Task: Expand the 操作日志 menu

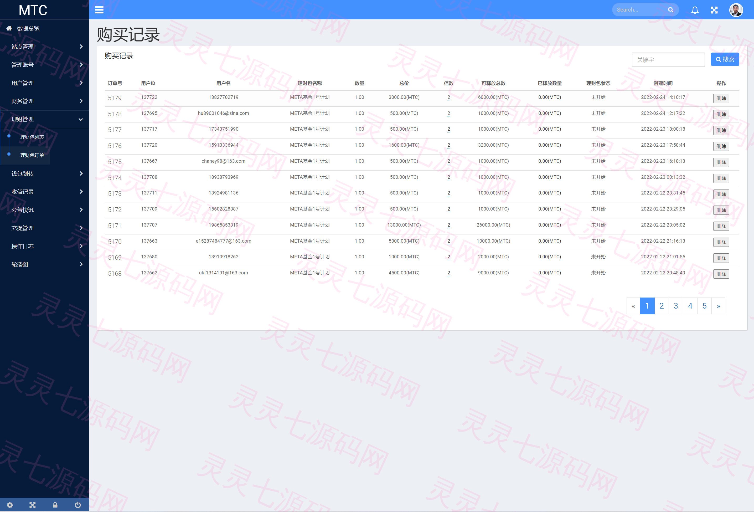Action: click(x=44, y=246)
